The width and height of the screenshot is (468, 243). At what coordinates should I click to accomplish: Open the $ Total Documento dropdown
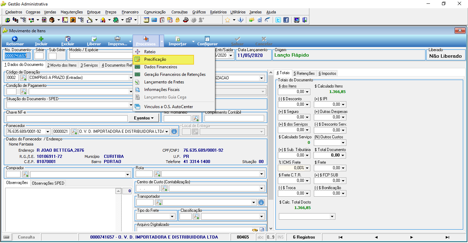343,155
